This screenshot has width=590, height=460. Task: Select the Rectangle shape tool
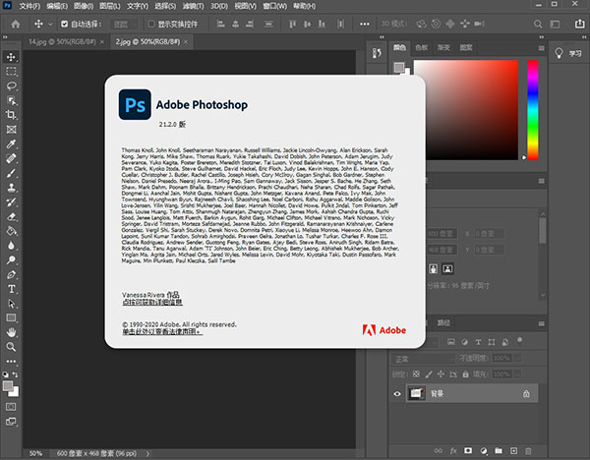11,317
